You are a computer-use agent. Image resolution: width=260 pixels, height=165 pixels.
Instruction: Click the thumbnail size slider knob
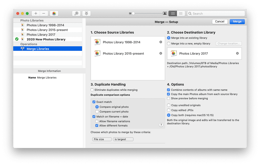(x=133, y=13)
